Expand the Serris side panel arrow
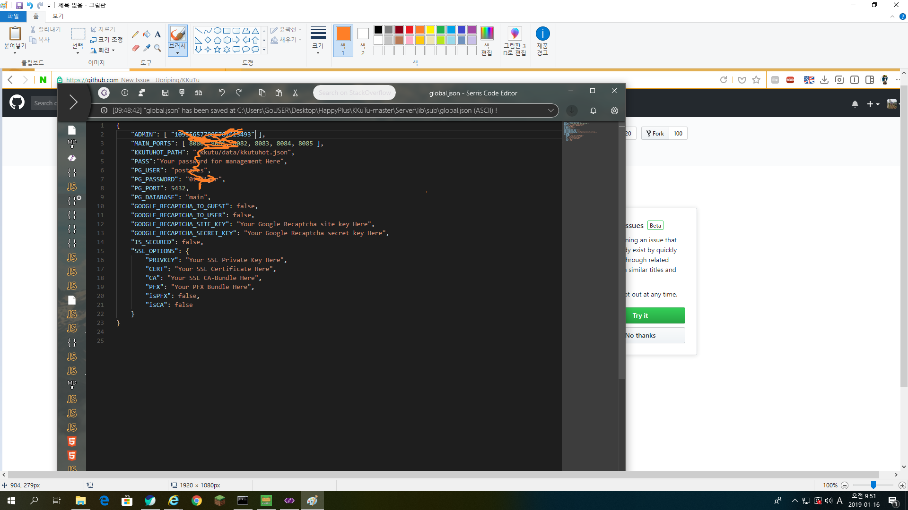Screen dimensions: 908x510 click(73, 102)
